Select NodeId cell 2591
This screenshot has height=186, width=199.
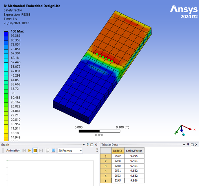click(118, 171)
